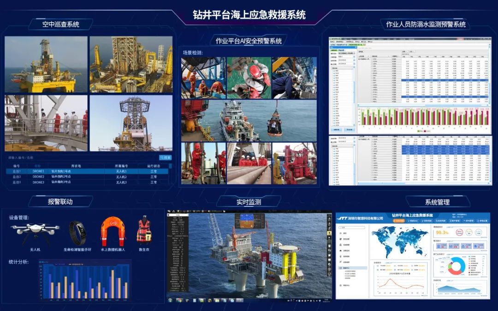
Task: Select the life-detection smart wristband icon
Action: [77, 232]
